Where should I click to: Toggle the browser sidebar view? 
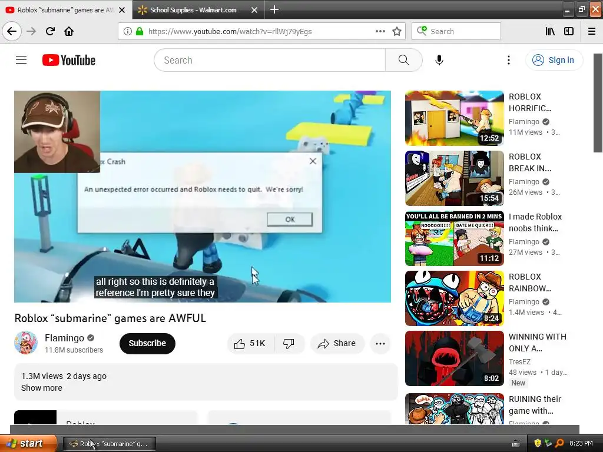(569, 31)
